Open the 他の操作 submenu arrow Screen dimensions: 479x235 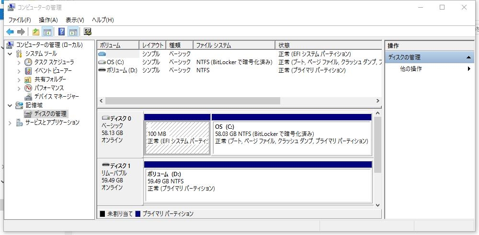469,69
